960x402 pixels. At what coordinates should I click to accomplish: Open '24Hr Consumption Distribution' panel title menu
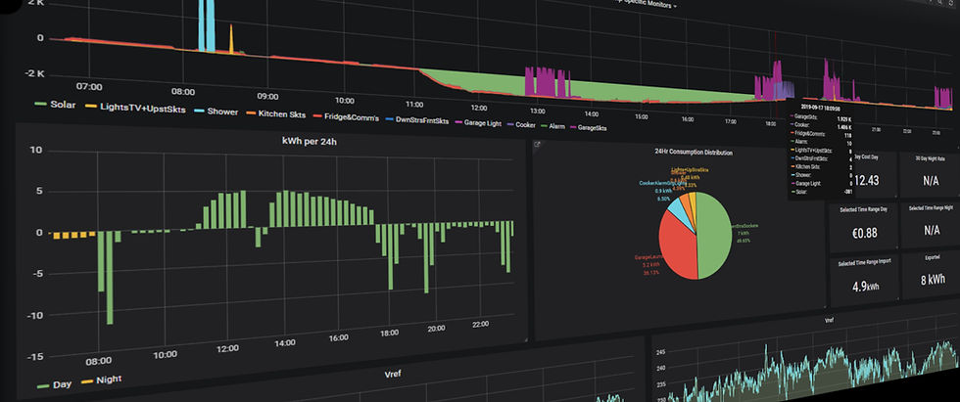coord(694,153)
